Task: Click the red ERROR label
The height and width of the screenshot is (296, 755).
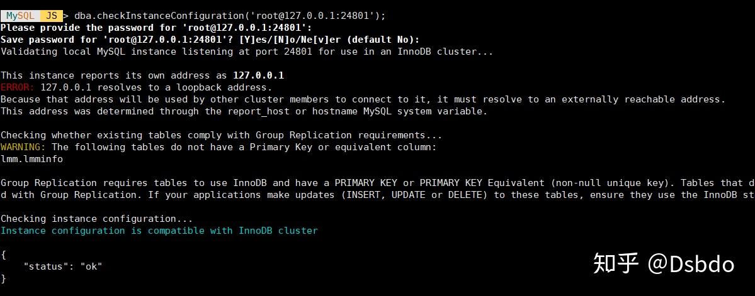Action: coord(18,87)
